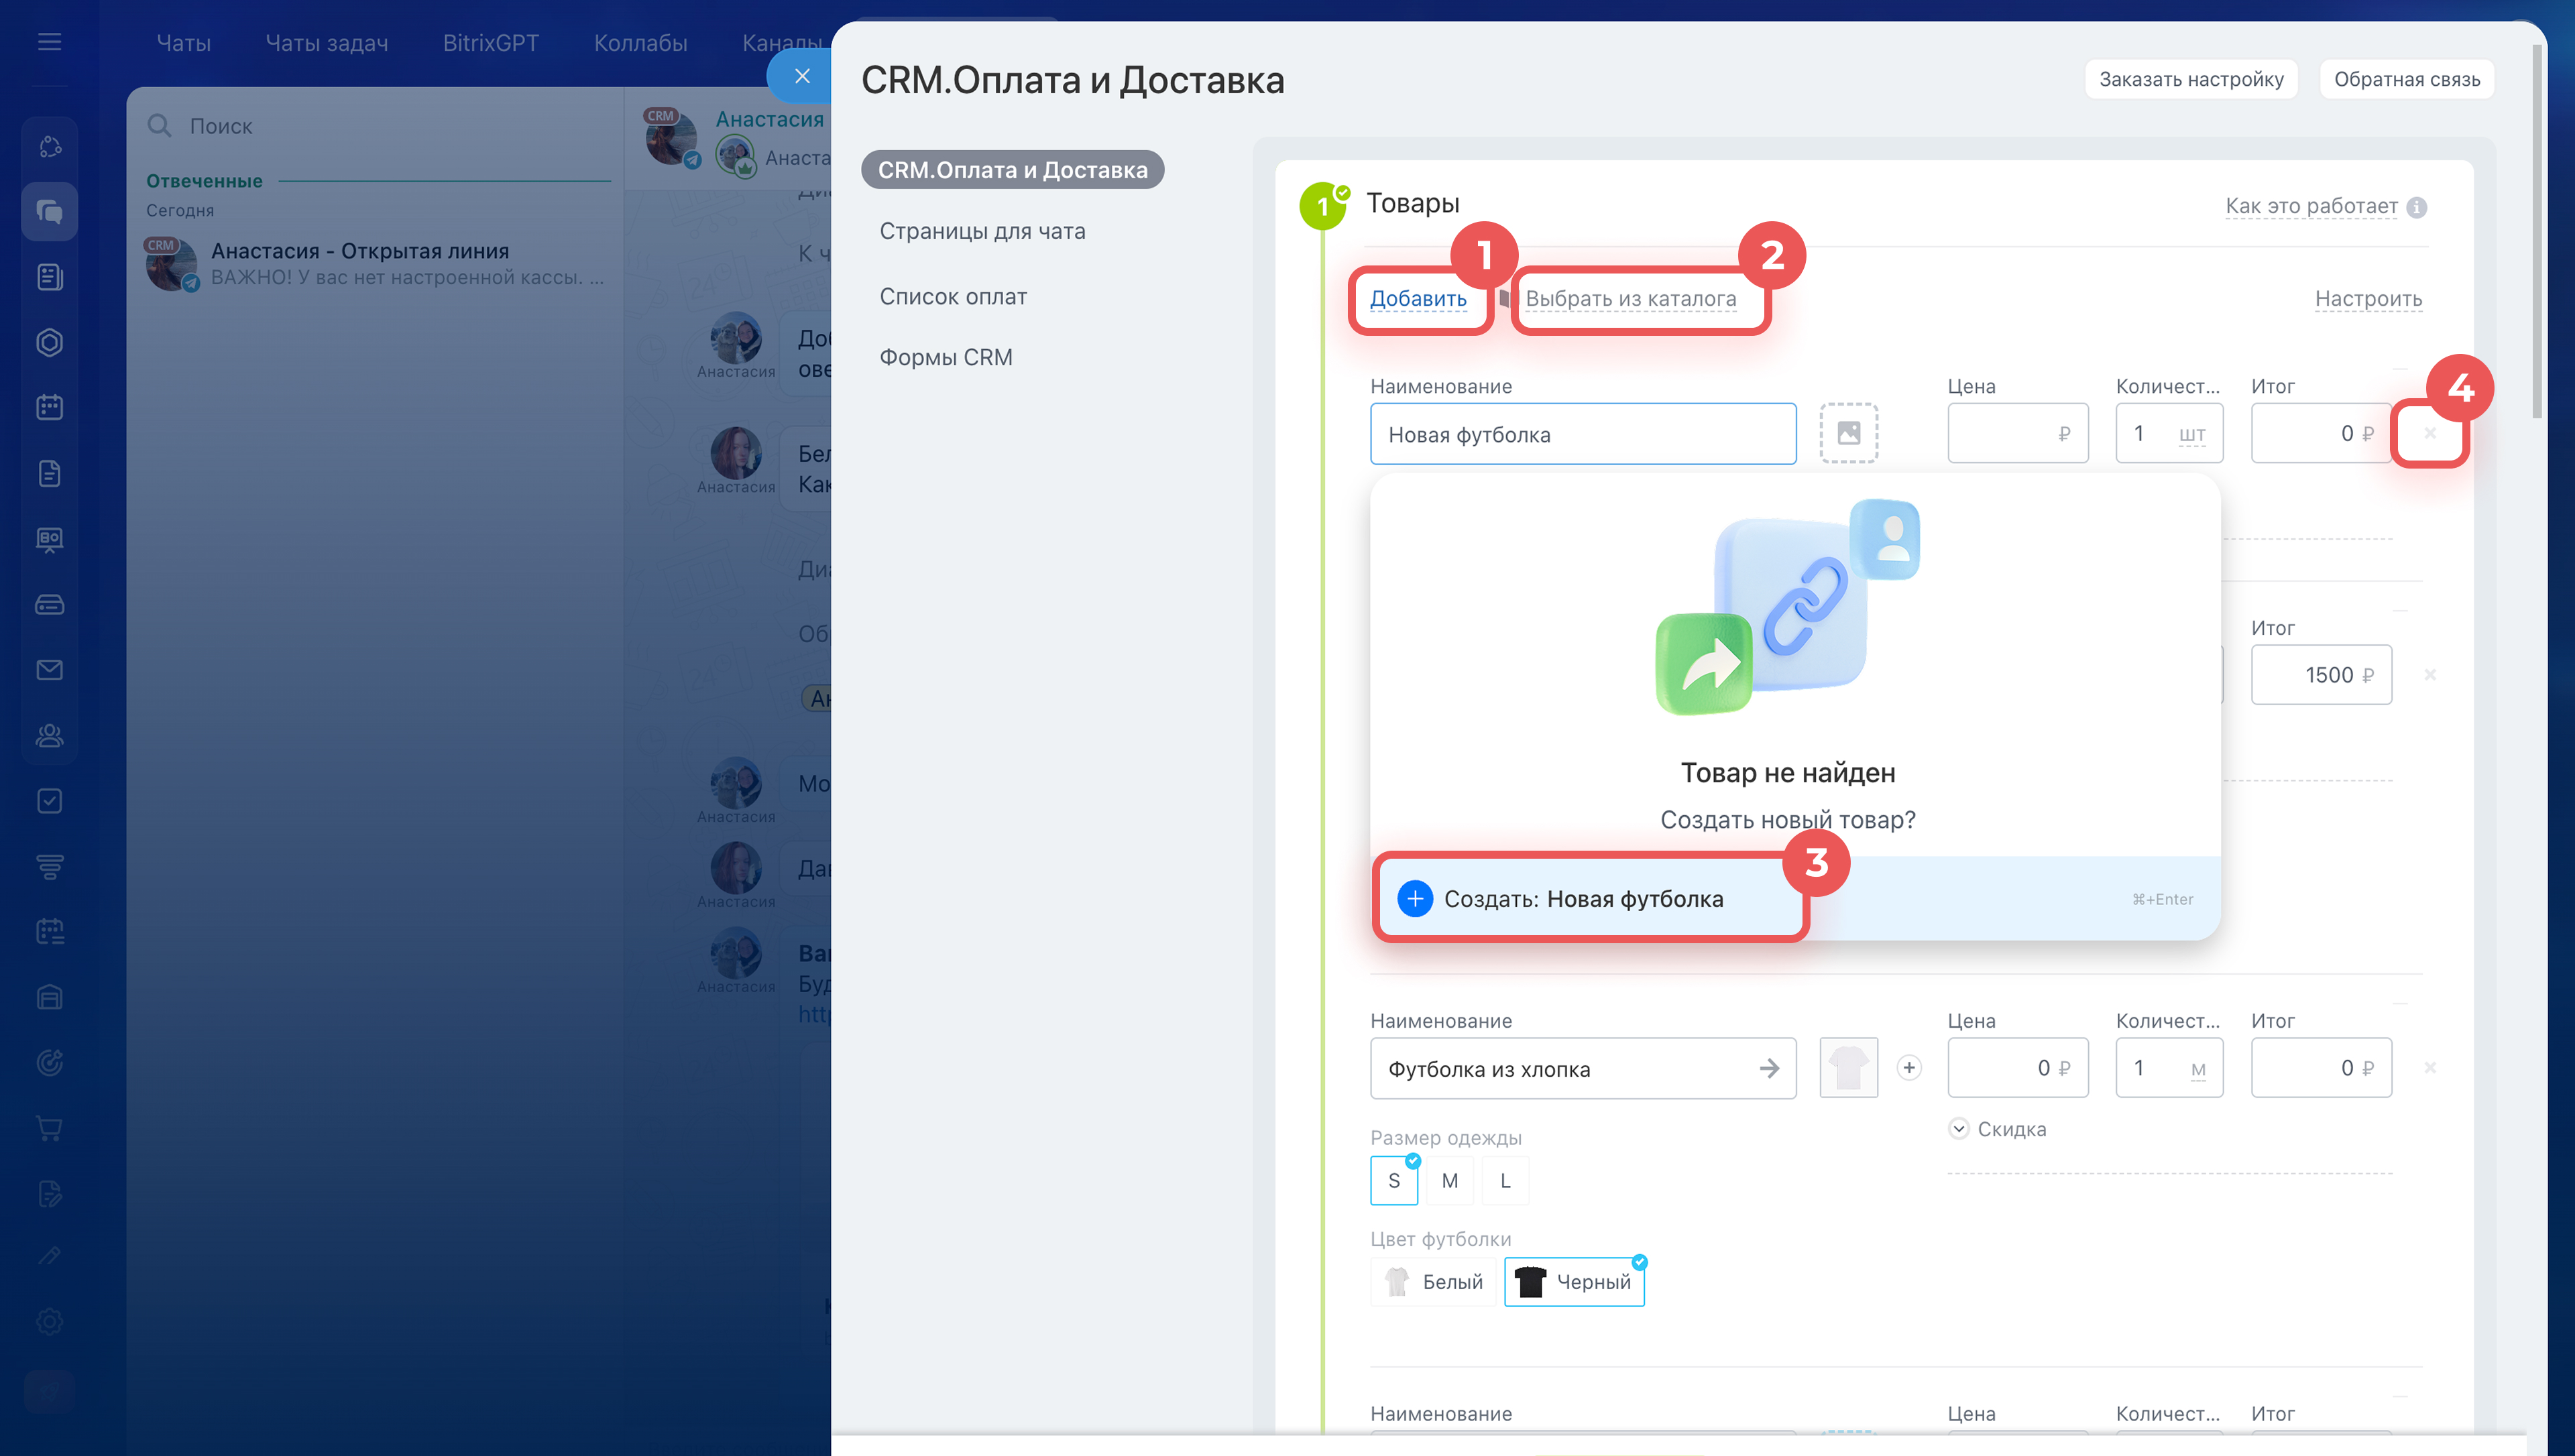Click the arrow in the Футболка из хлопка field

click(1769, 1068)
